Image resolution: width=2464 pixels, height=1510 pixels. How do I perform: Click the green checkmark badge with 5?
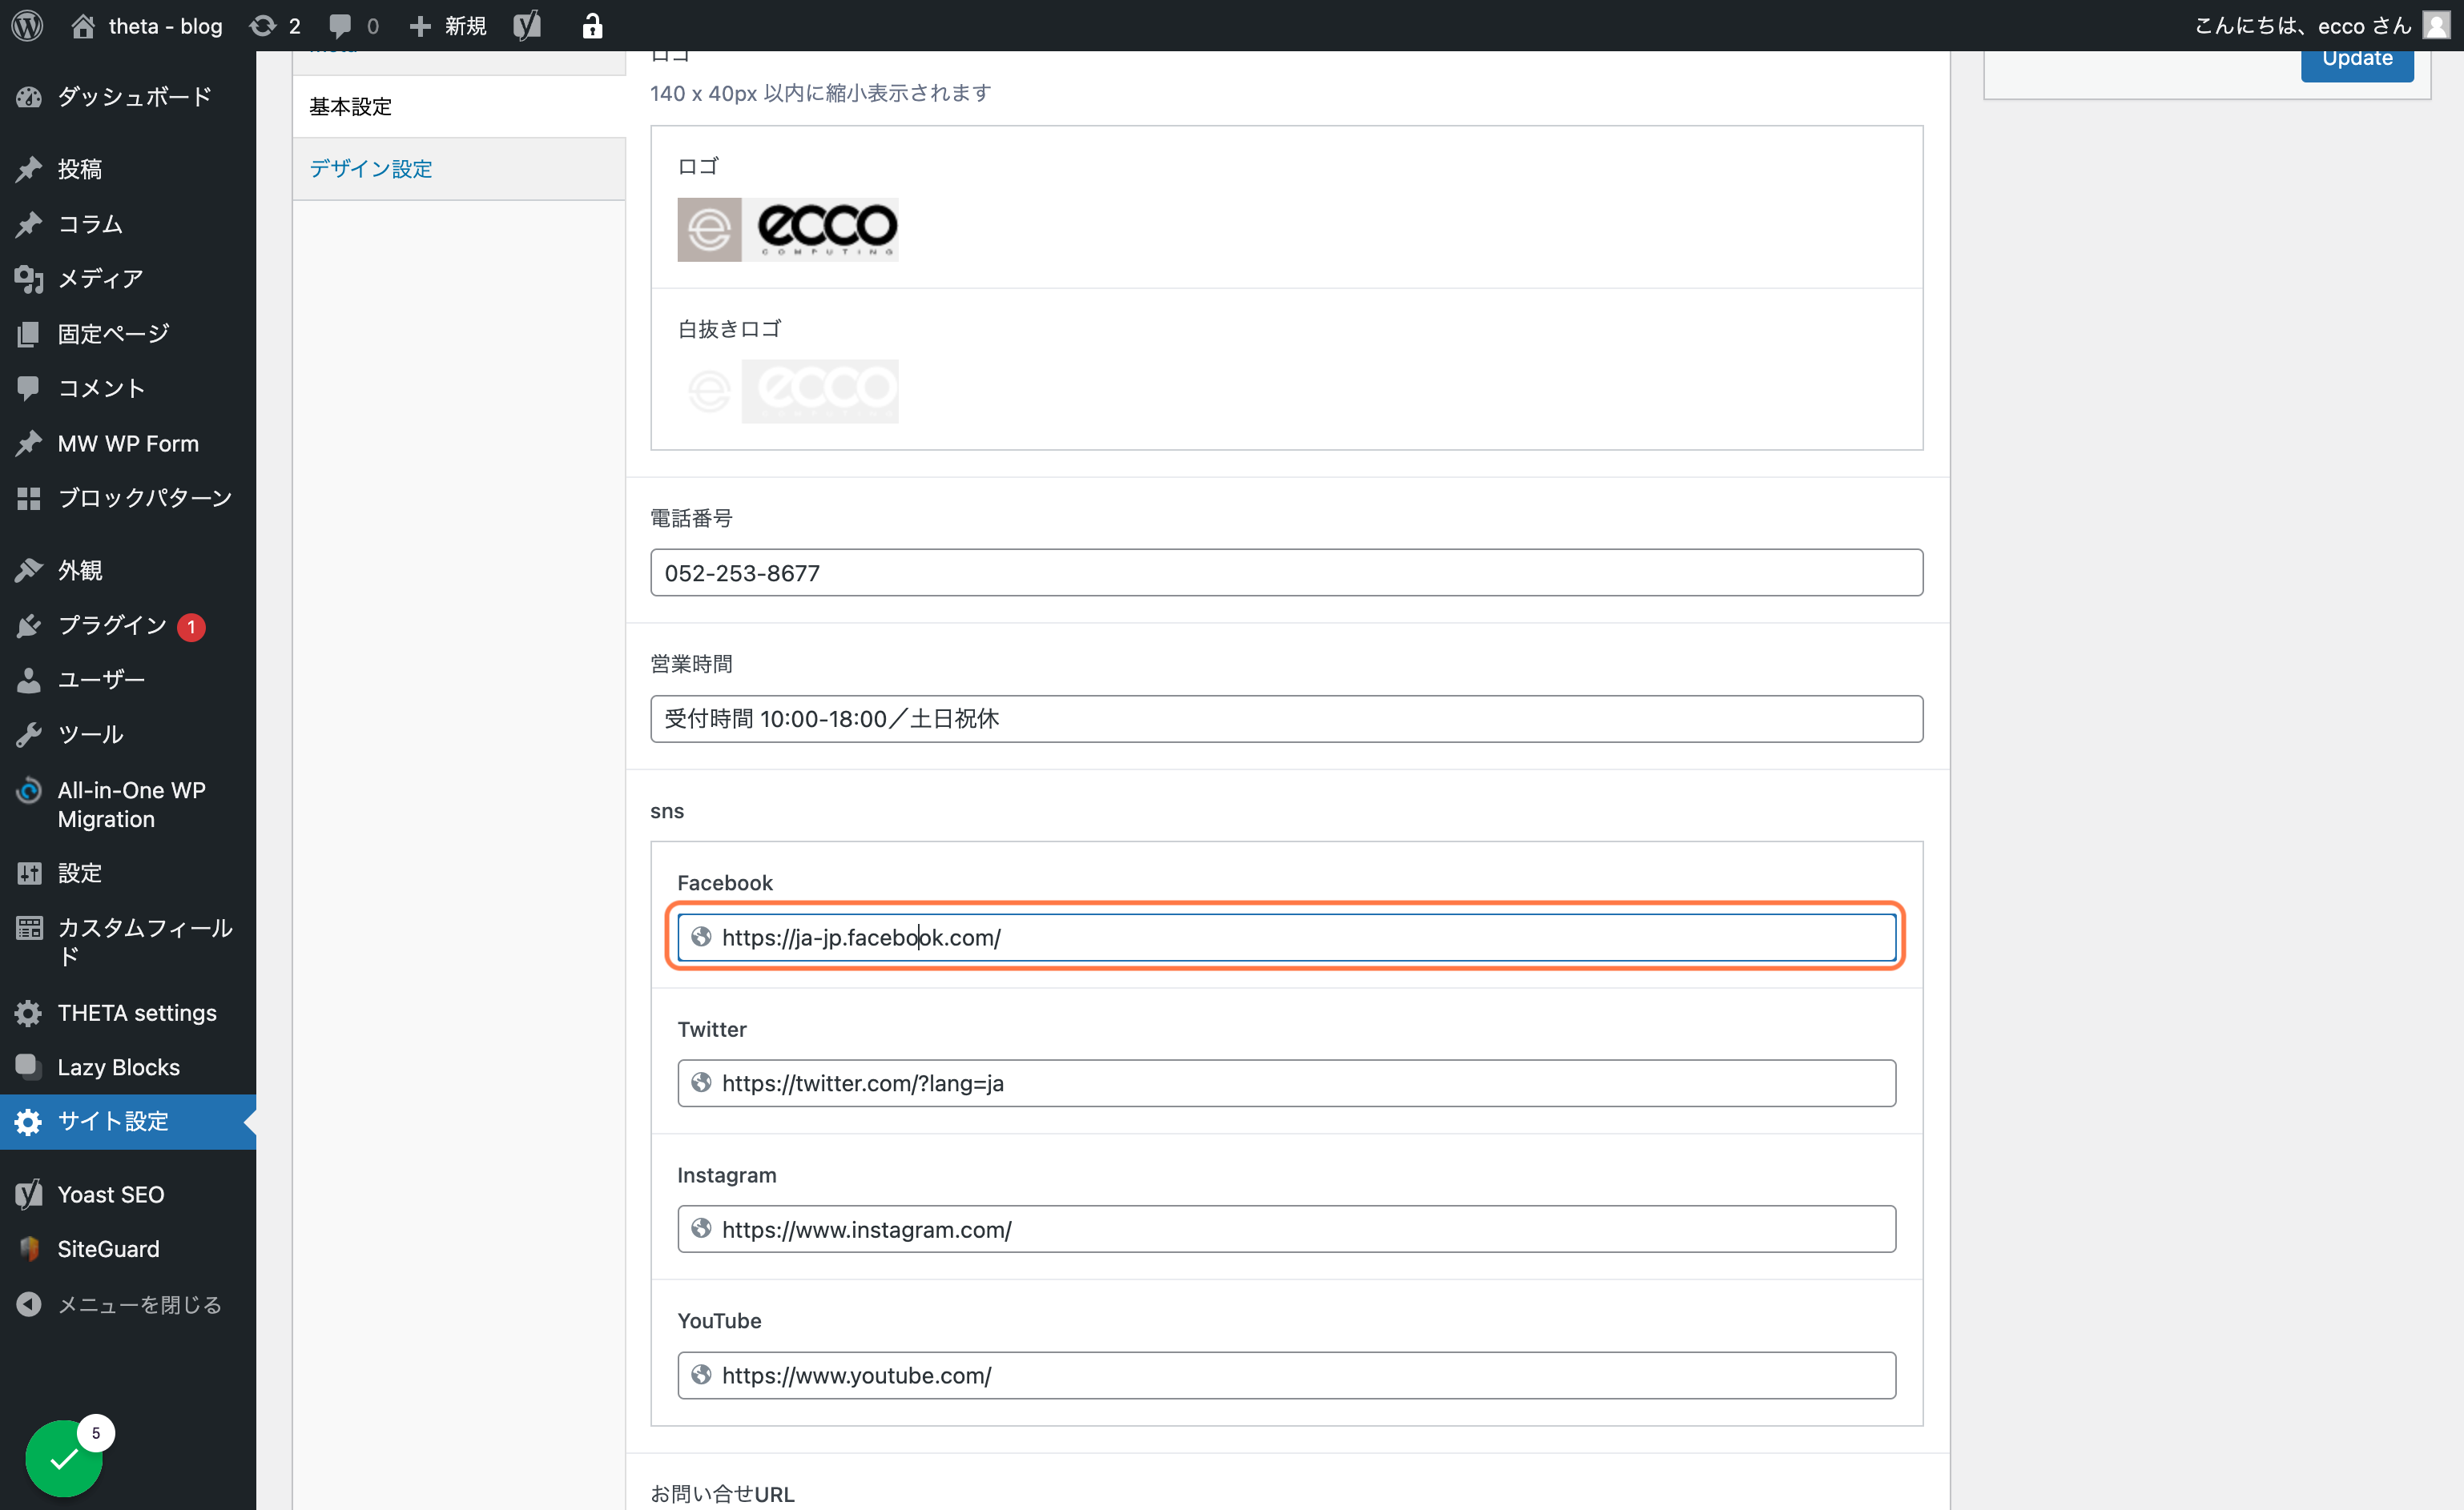pos(65,1457)
